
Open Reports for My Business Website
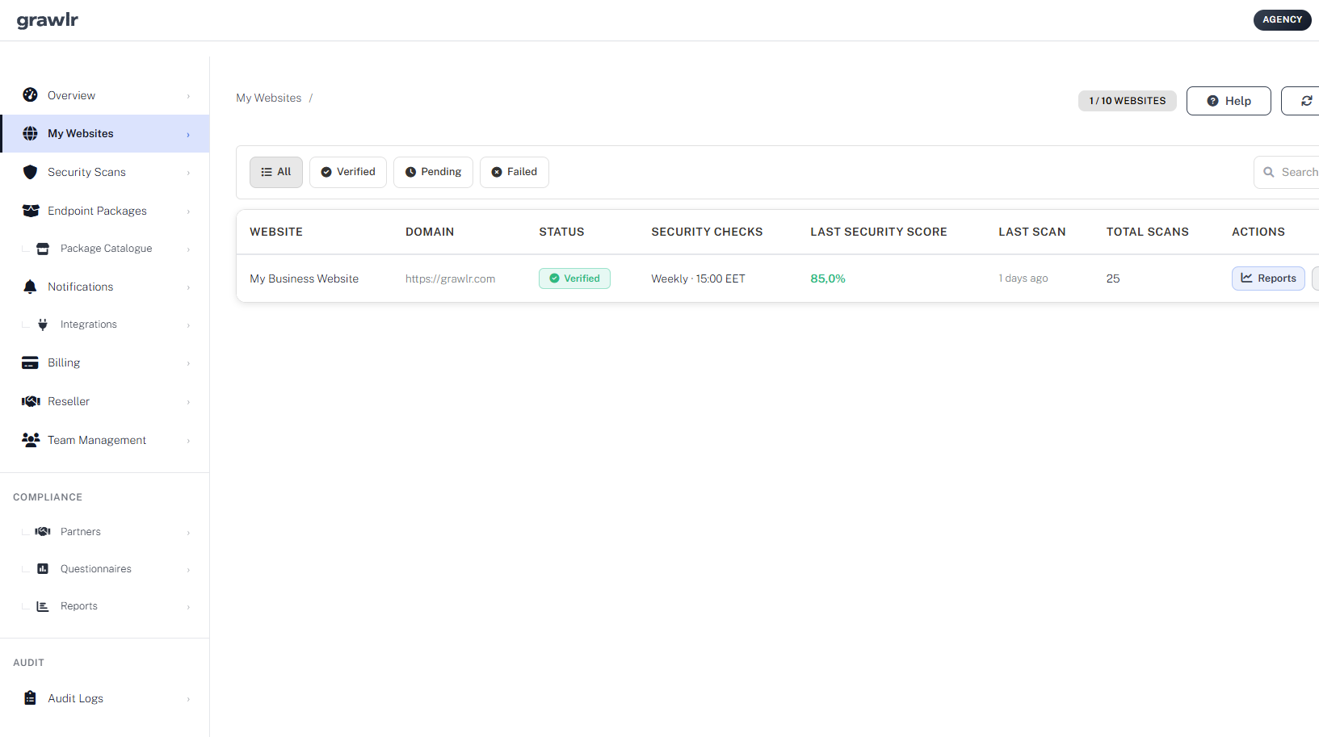click(1268, 278)
